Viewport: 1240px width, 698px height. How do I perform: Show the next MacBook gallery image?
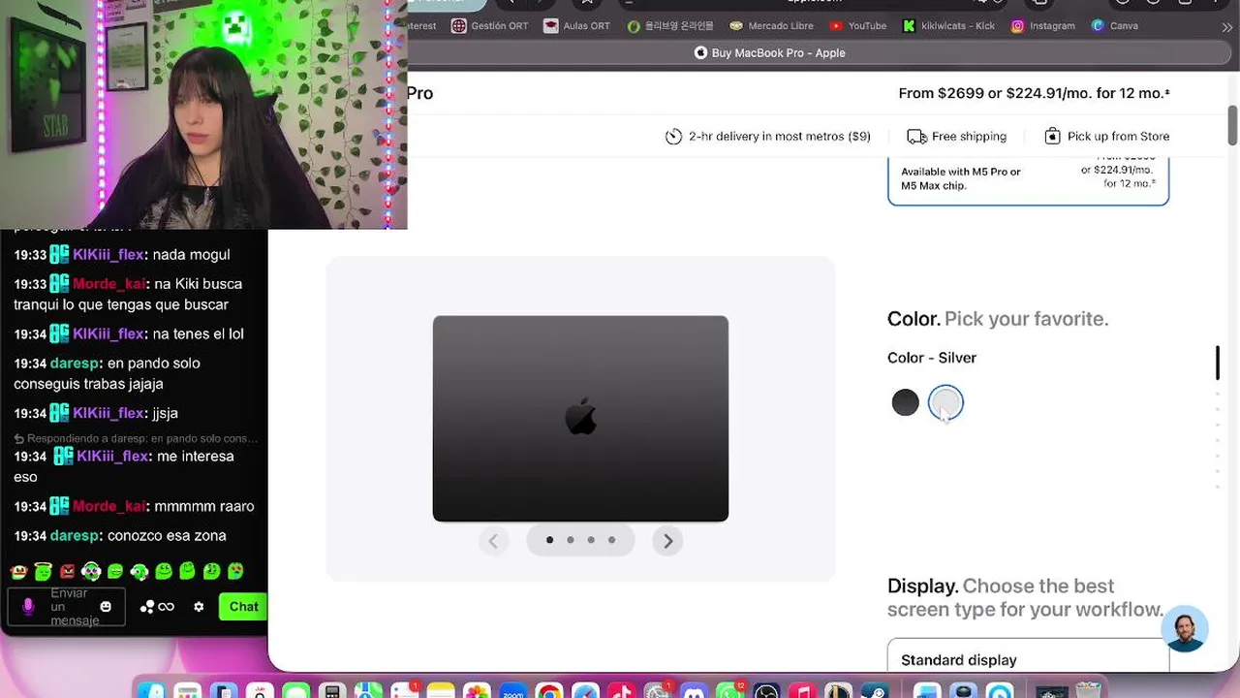click(x=667, y=541)
